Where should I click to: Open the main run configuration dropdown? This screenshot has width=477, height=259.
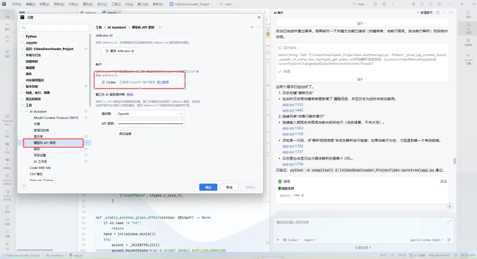tap(360, 4)
